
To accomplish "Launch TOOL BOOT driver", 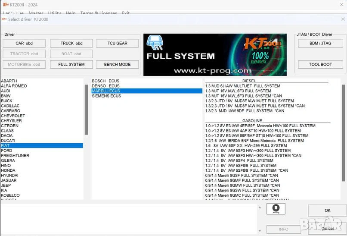I will pyautogui.click(x=320, y=64).
